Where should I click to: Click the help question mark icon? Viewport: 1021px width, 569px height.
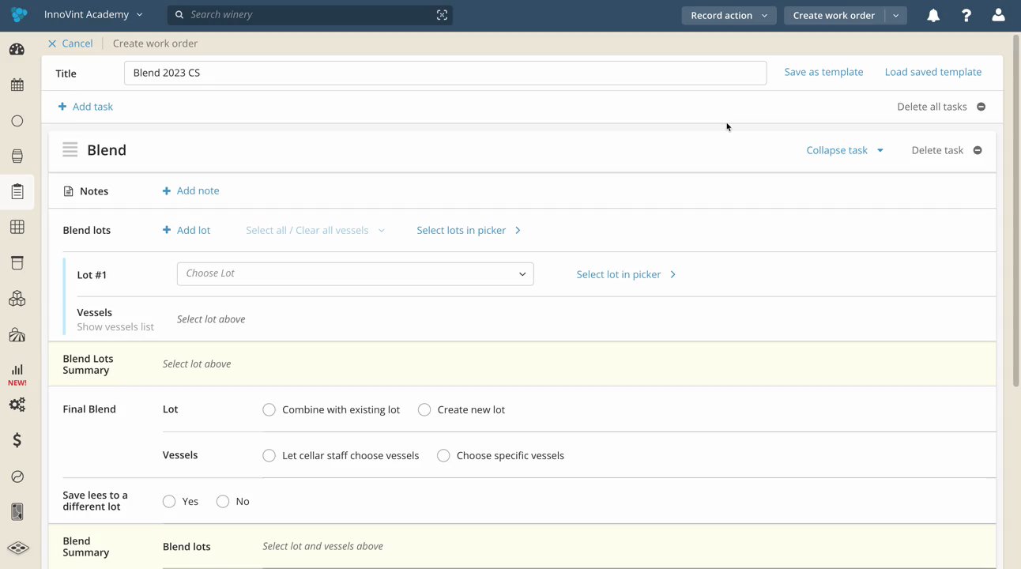click(966, 15)
